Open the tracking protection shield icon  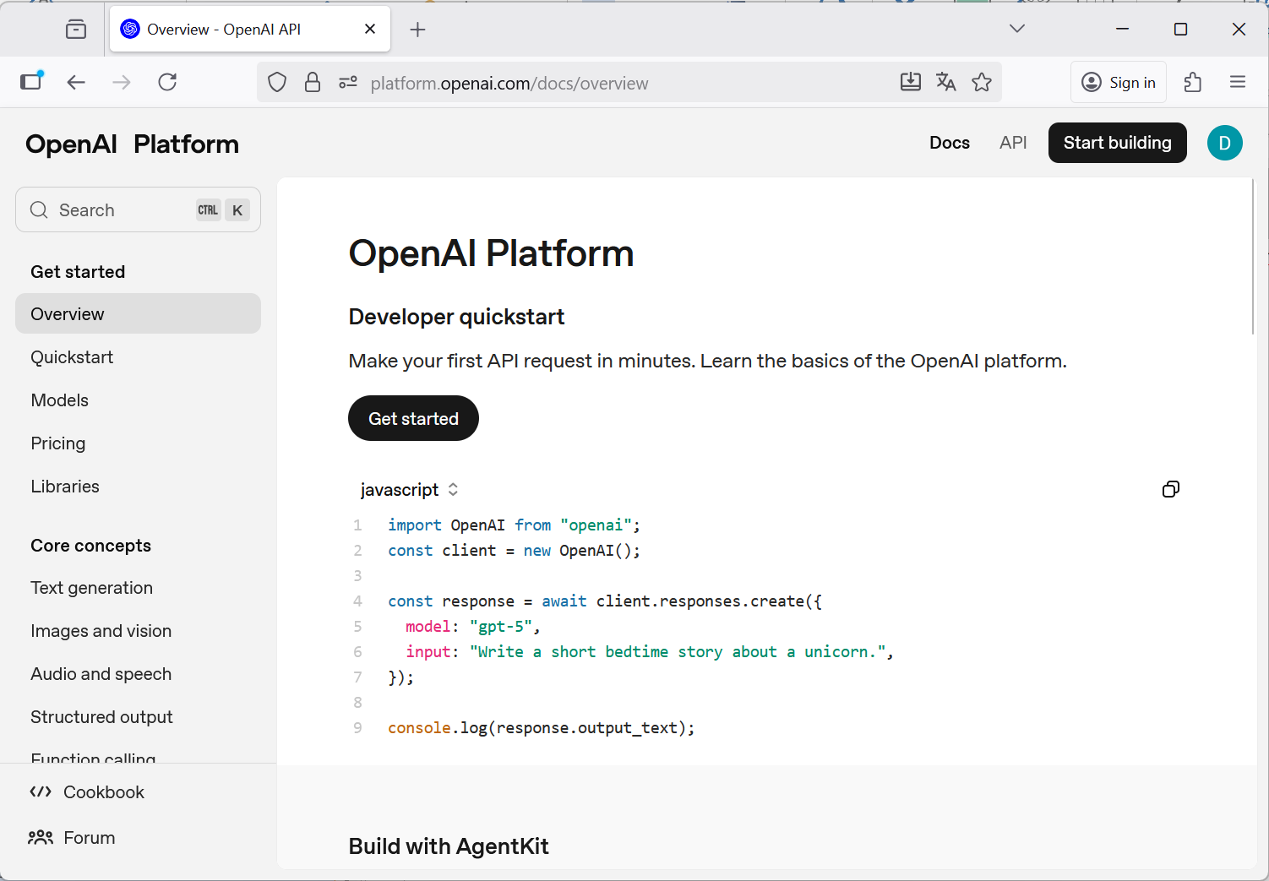coord(276,82)
